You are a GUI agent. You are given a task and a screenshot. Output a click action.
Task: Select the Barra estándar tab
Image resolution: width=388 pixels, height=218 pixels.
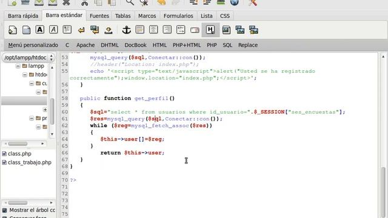pyautogui.click(x=64, y=15)
